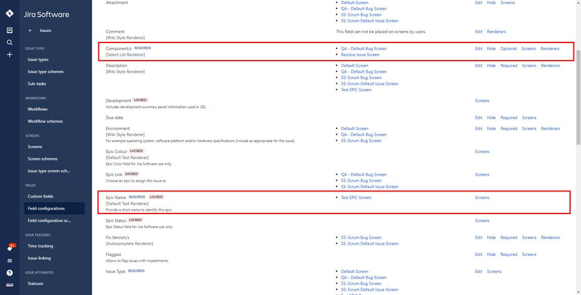Click Hide for Description field
Image resolution: width=581 pixels, height=295 pixels.
(491, 66)
